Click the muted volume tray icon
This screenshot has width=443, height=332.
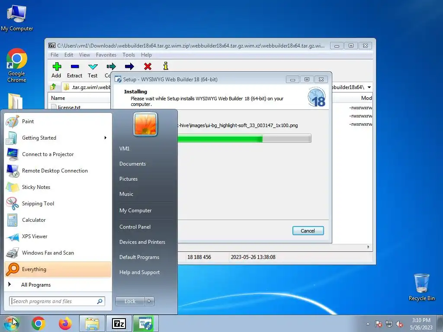pyautogui.click(x=399, y=324)
